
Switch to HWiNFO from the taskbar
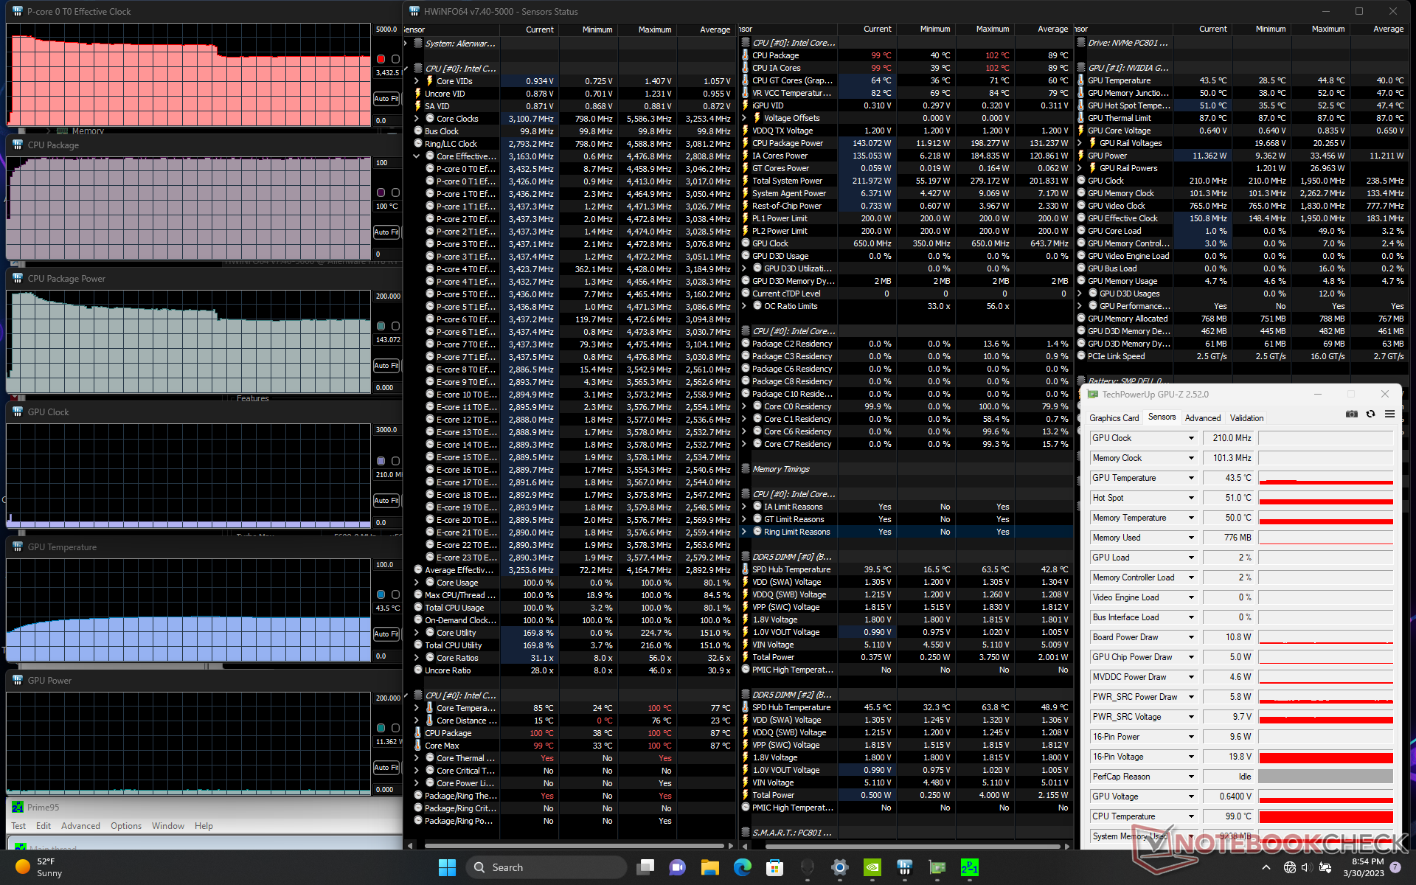pos(905,867)
